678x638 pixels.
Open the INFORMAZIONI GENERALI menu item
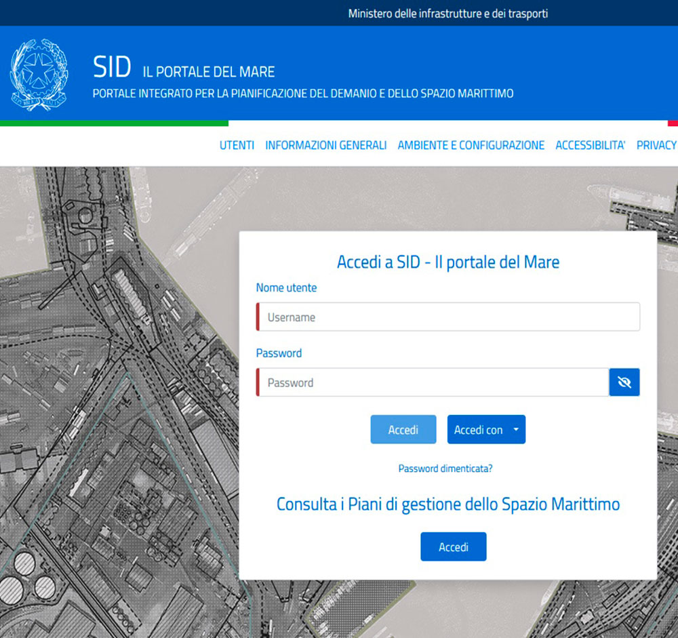click(325, 145)
